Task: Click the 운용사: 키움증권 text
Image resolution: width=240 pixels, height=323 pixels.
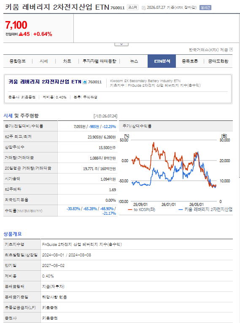Action: tap(22, 97)
